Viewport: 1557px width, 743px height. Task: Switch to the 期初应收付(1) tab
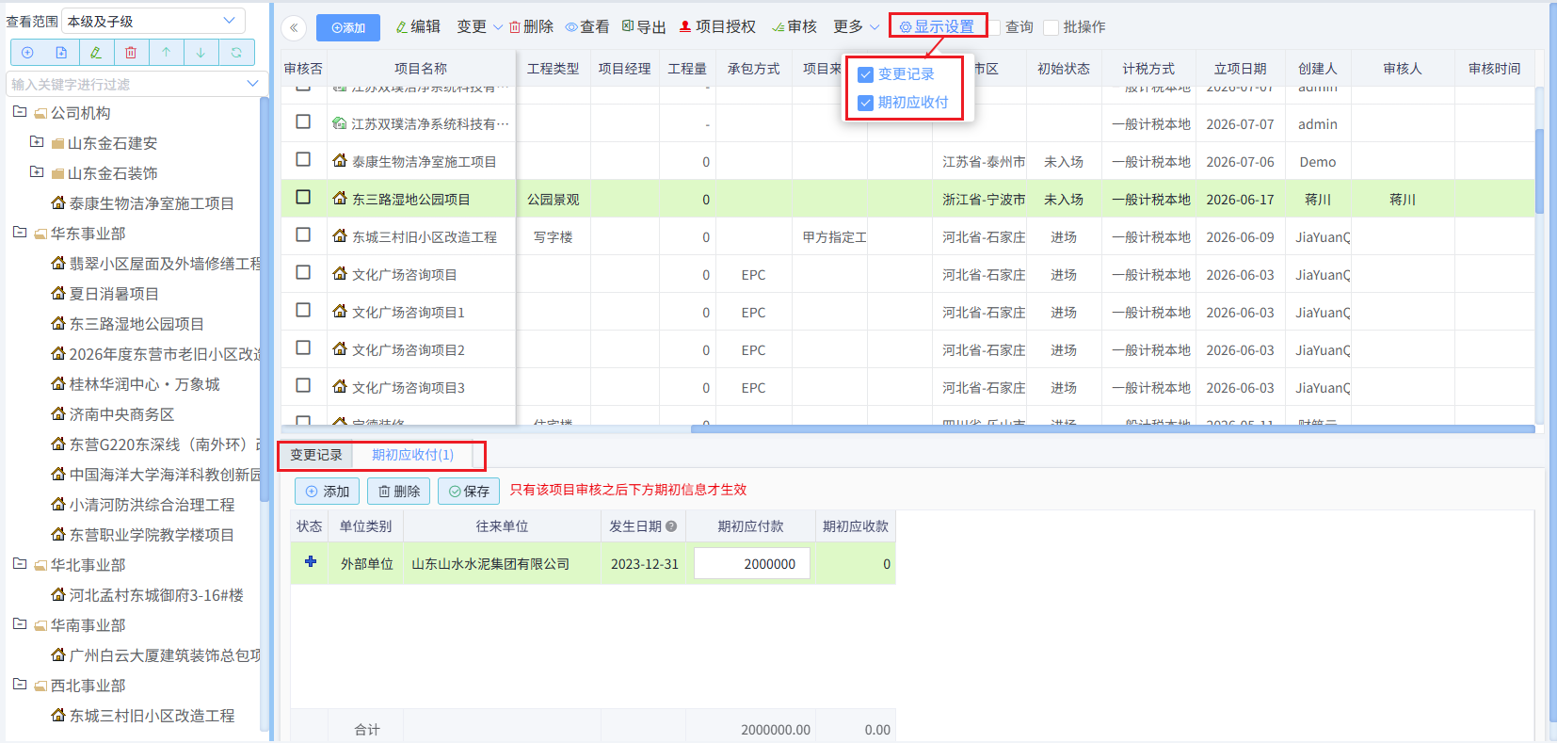pos(412,455)
